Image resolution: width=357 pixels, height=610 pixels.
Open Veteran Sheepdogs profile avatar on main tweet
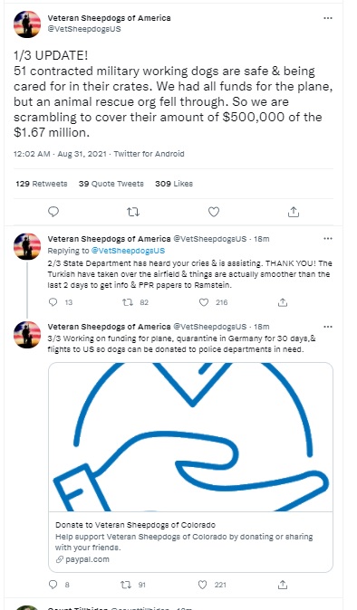click(27, 24)
